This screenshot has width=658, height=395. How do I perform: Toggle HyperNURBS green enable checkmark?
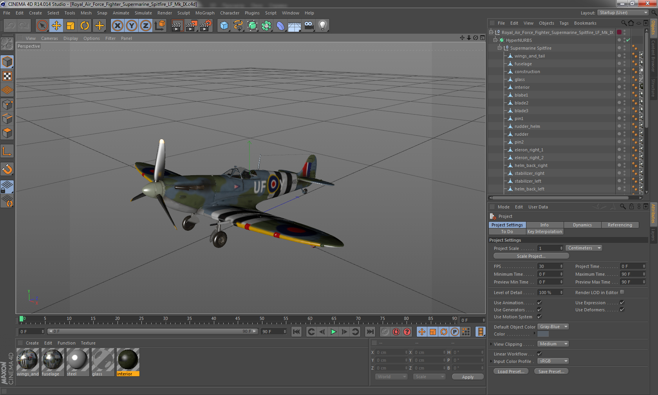(x=628, y=40)
